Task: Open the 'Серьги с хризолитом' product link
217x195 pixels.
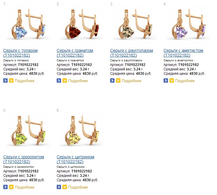Action: tap(23, 159)
